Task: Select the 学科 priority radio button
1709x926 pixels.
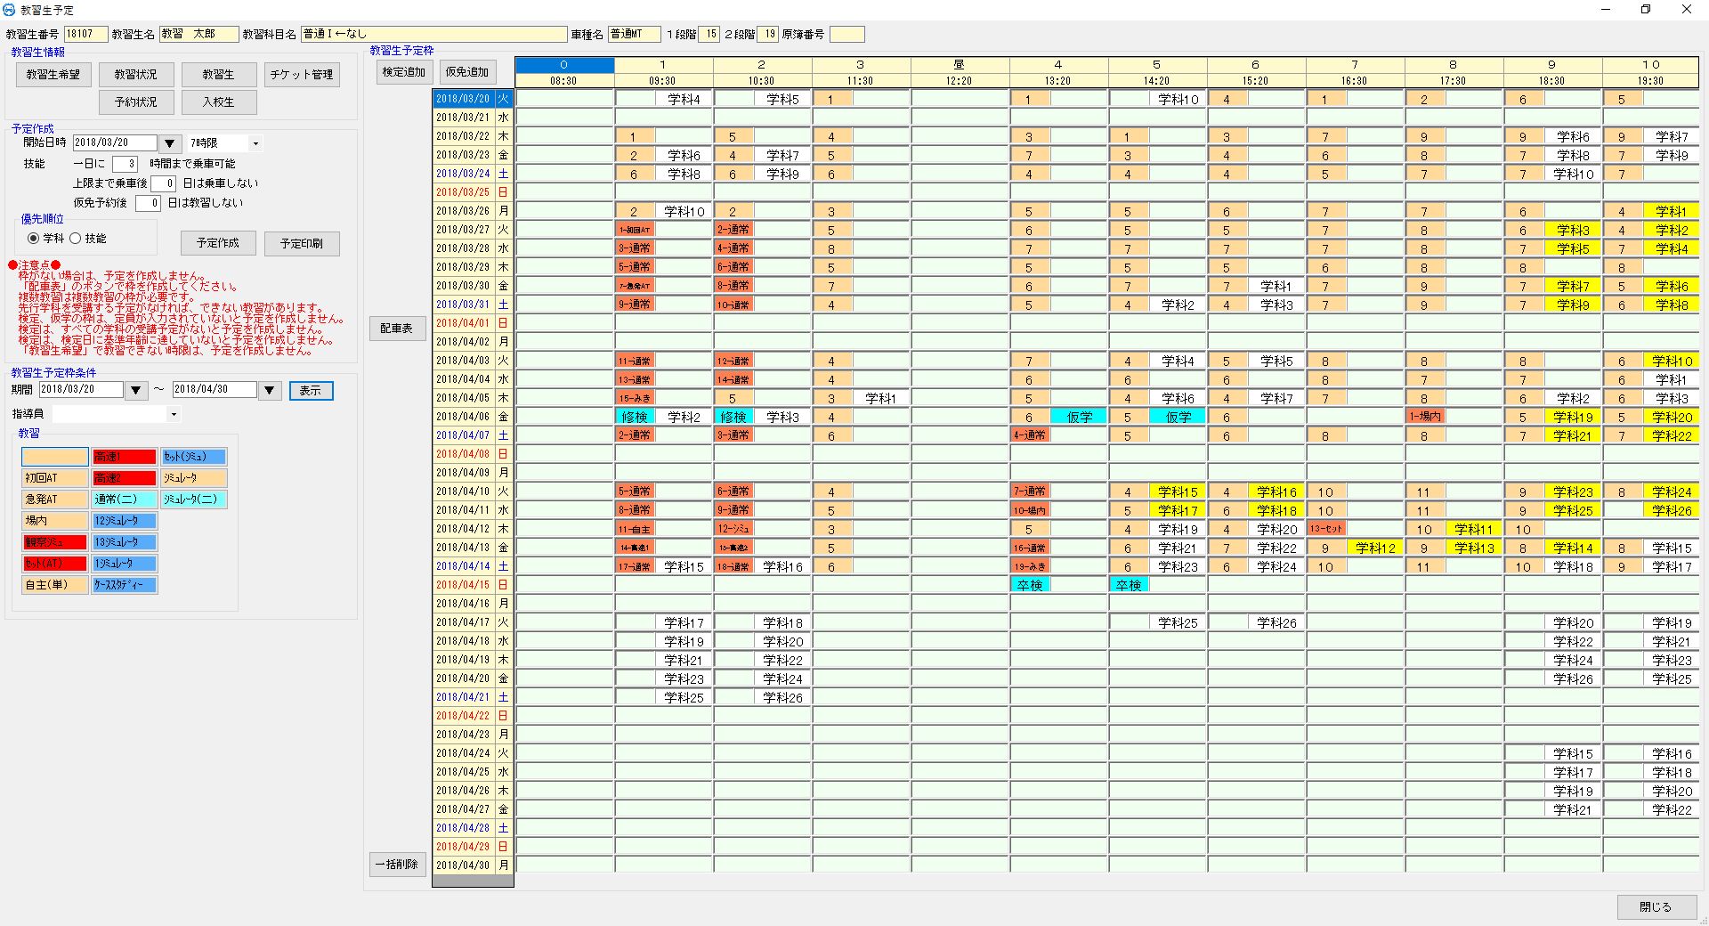Action: 34,239
